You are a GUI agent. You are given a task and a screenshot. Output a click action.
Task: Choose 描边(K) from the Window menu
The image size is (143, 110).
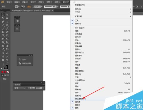click(x=102, y=74)
